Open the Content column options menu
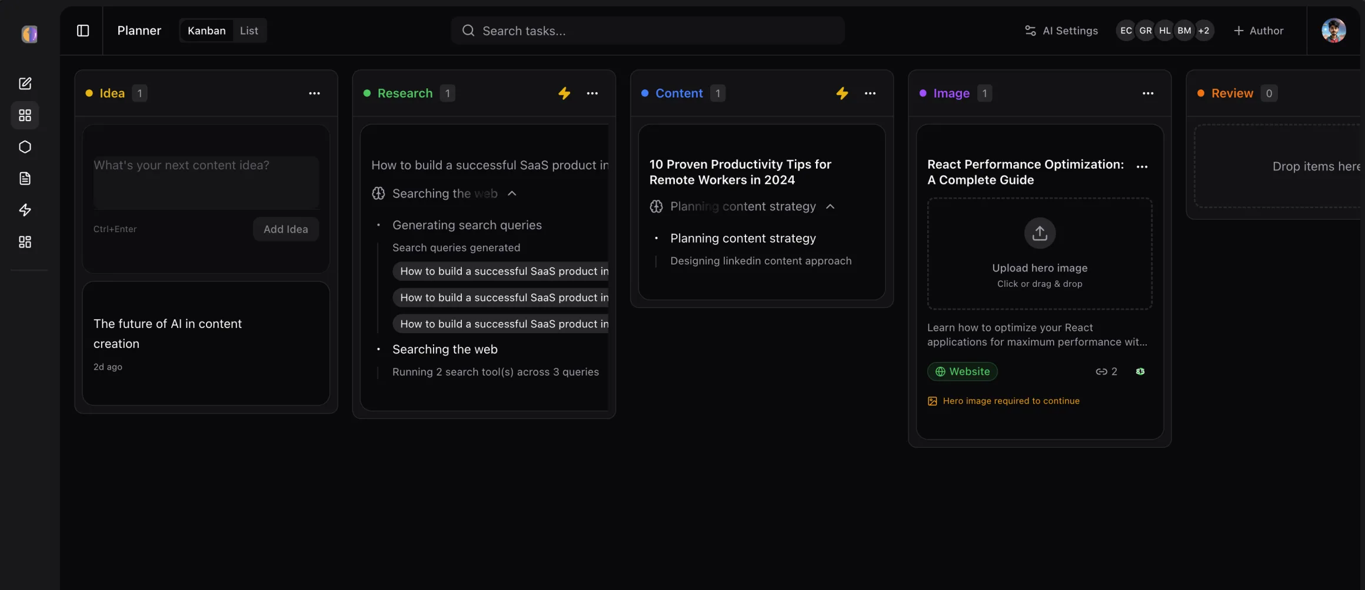1365x590 pixels. [x=870, y=93]
